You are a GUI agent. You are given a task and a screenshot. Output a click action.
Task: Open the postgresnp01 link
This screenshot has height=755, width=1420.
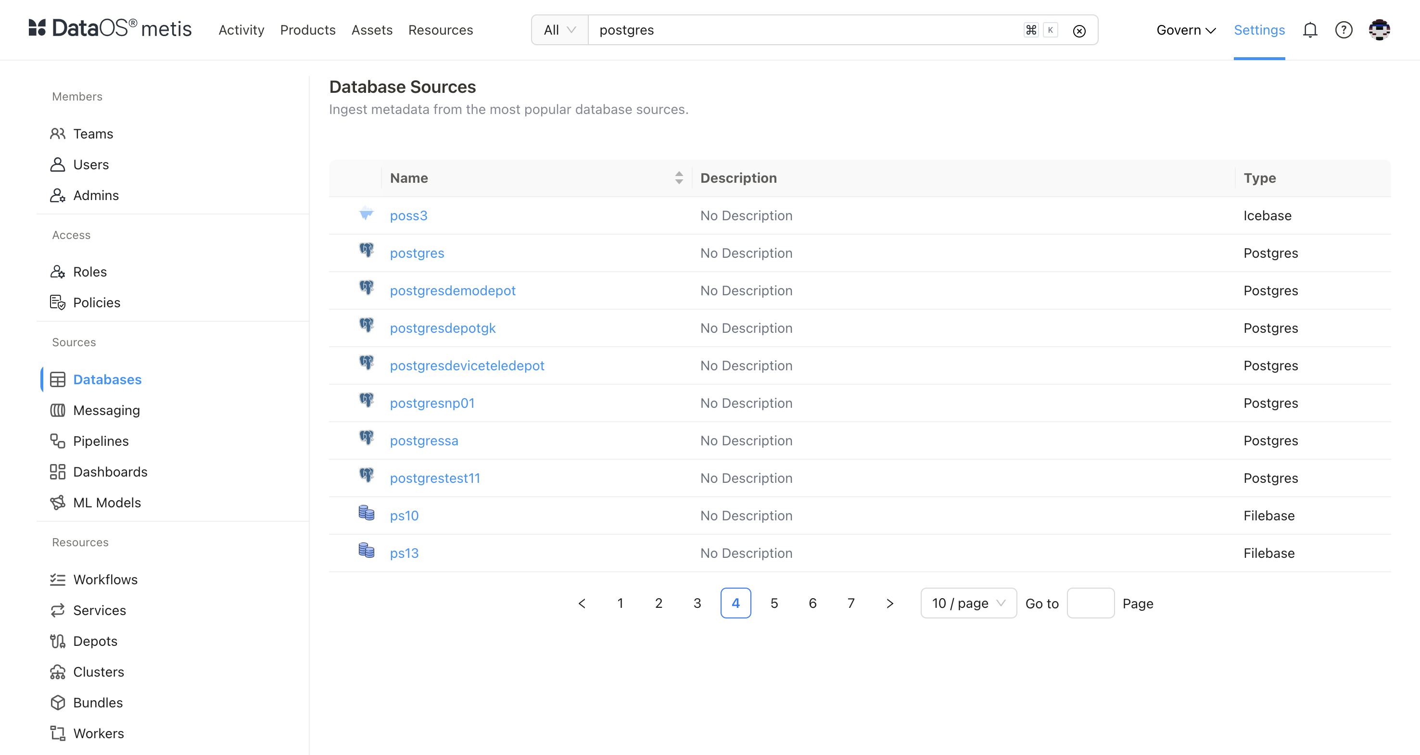432,403
